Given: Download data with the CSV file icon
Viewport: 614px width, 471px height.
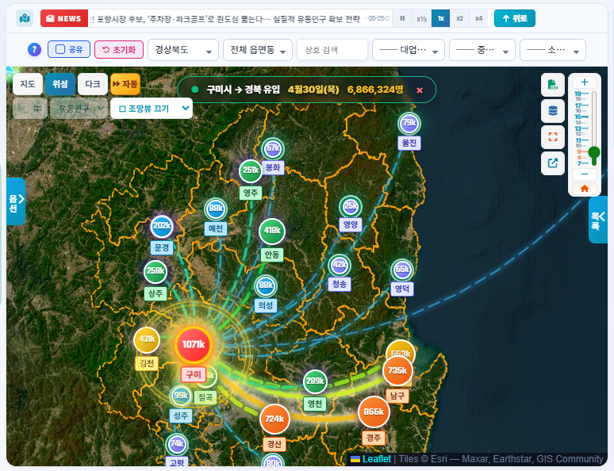Looking at the screenshot, I should click(553, 85).
